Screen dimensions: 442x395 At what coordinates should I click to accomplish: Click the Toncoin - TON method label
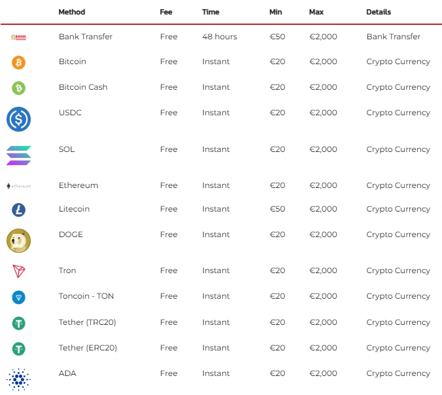pos(86,296)
